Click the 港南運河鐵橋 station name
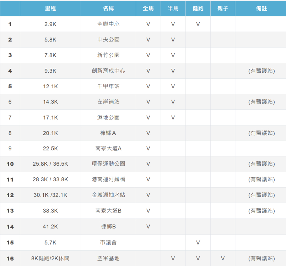 [x=108, y=179]
